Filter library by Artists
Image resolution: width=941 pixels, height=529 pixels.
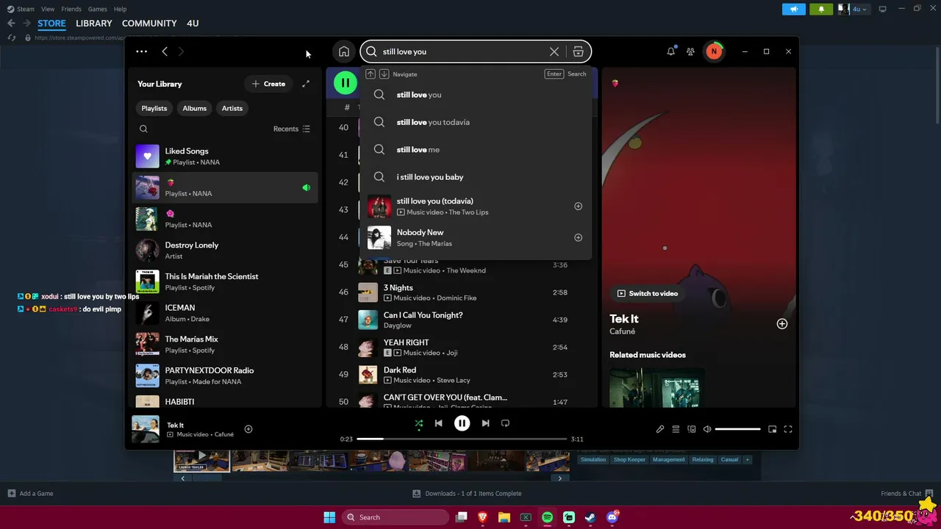click(x=232, y=108)
